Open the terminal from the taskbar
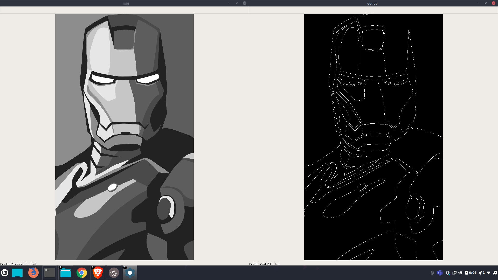498x280 pixels. point(49,273)
